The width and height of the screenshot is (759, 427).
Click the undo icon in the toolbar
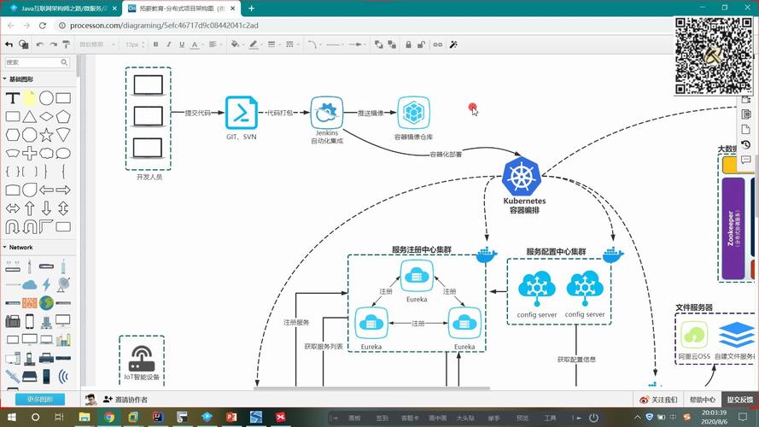click(x=39, y=44)
